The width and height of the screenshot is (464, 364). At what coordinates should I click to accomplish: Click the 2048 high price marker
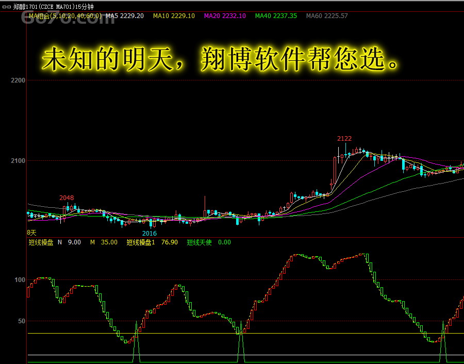(x=67, y=197)
